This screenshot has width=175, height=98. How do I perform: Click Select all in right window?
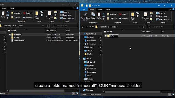coord(161,13)
